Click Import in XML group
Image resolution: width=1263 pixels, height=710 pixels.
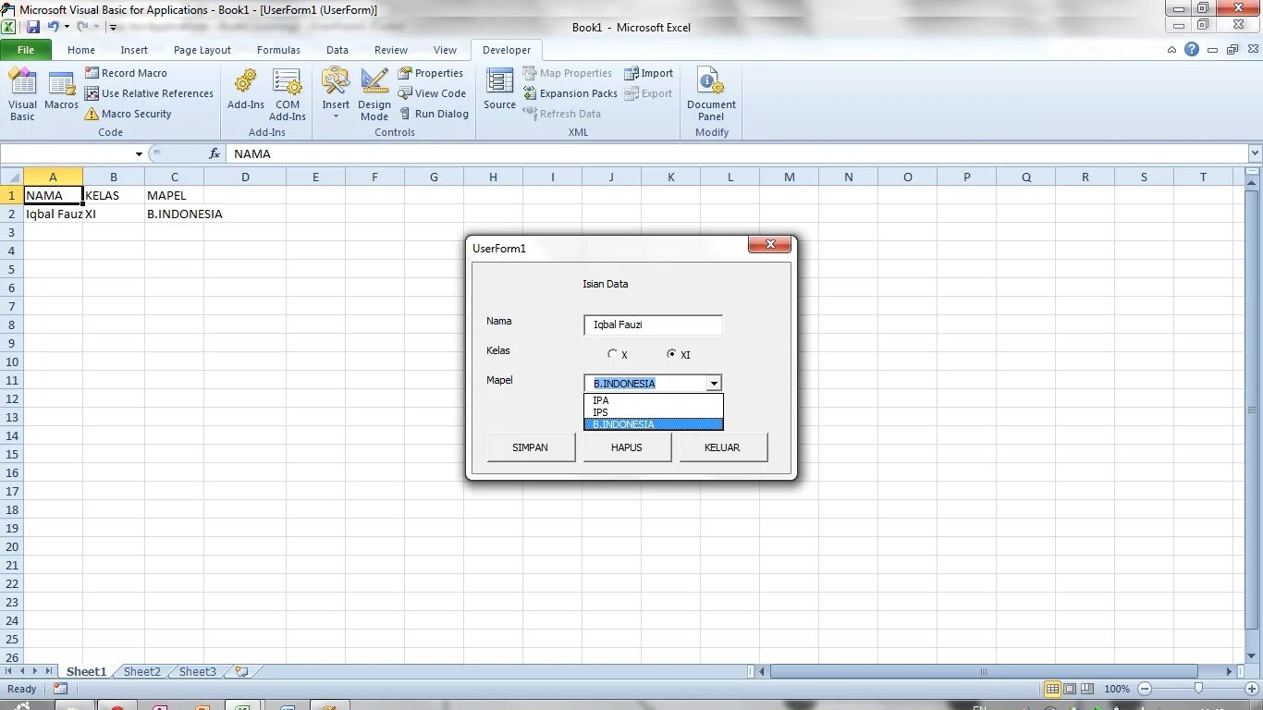648,73
